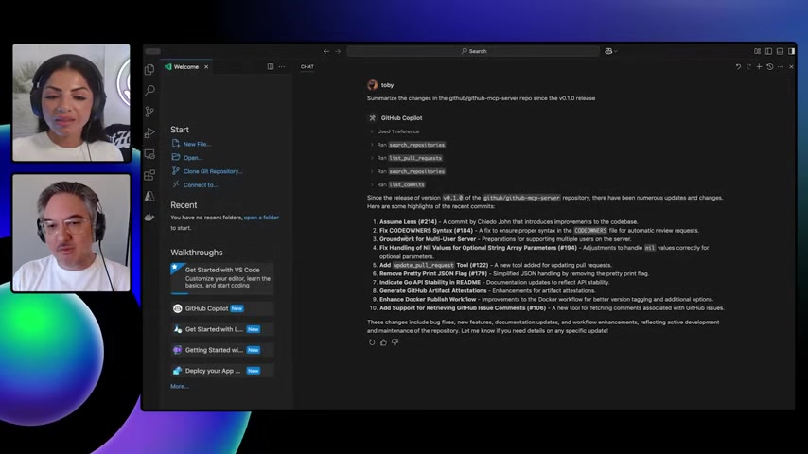Expand the 'Ran list_commits' row
The height and width of the screenshot is (454, 808).
[x=397, y=184]
